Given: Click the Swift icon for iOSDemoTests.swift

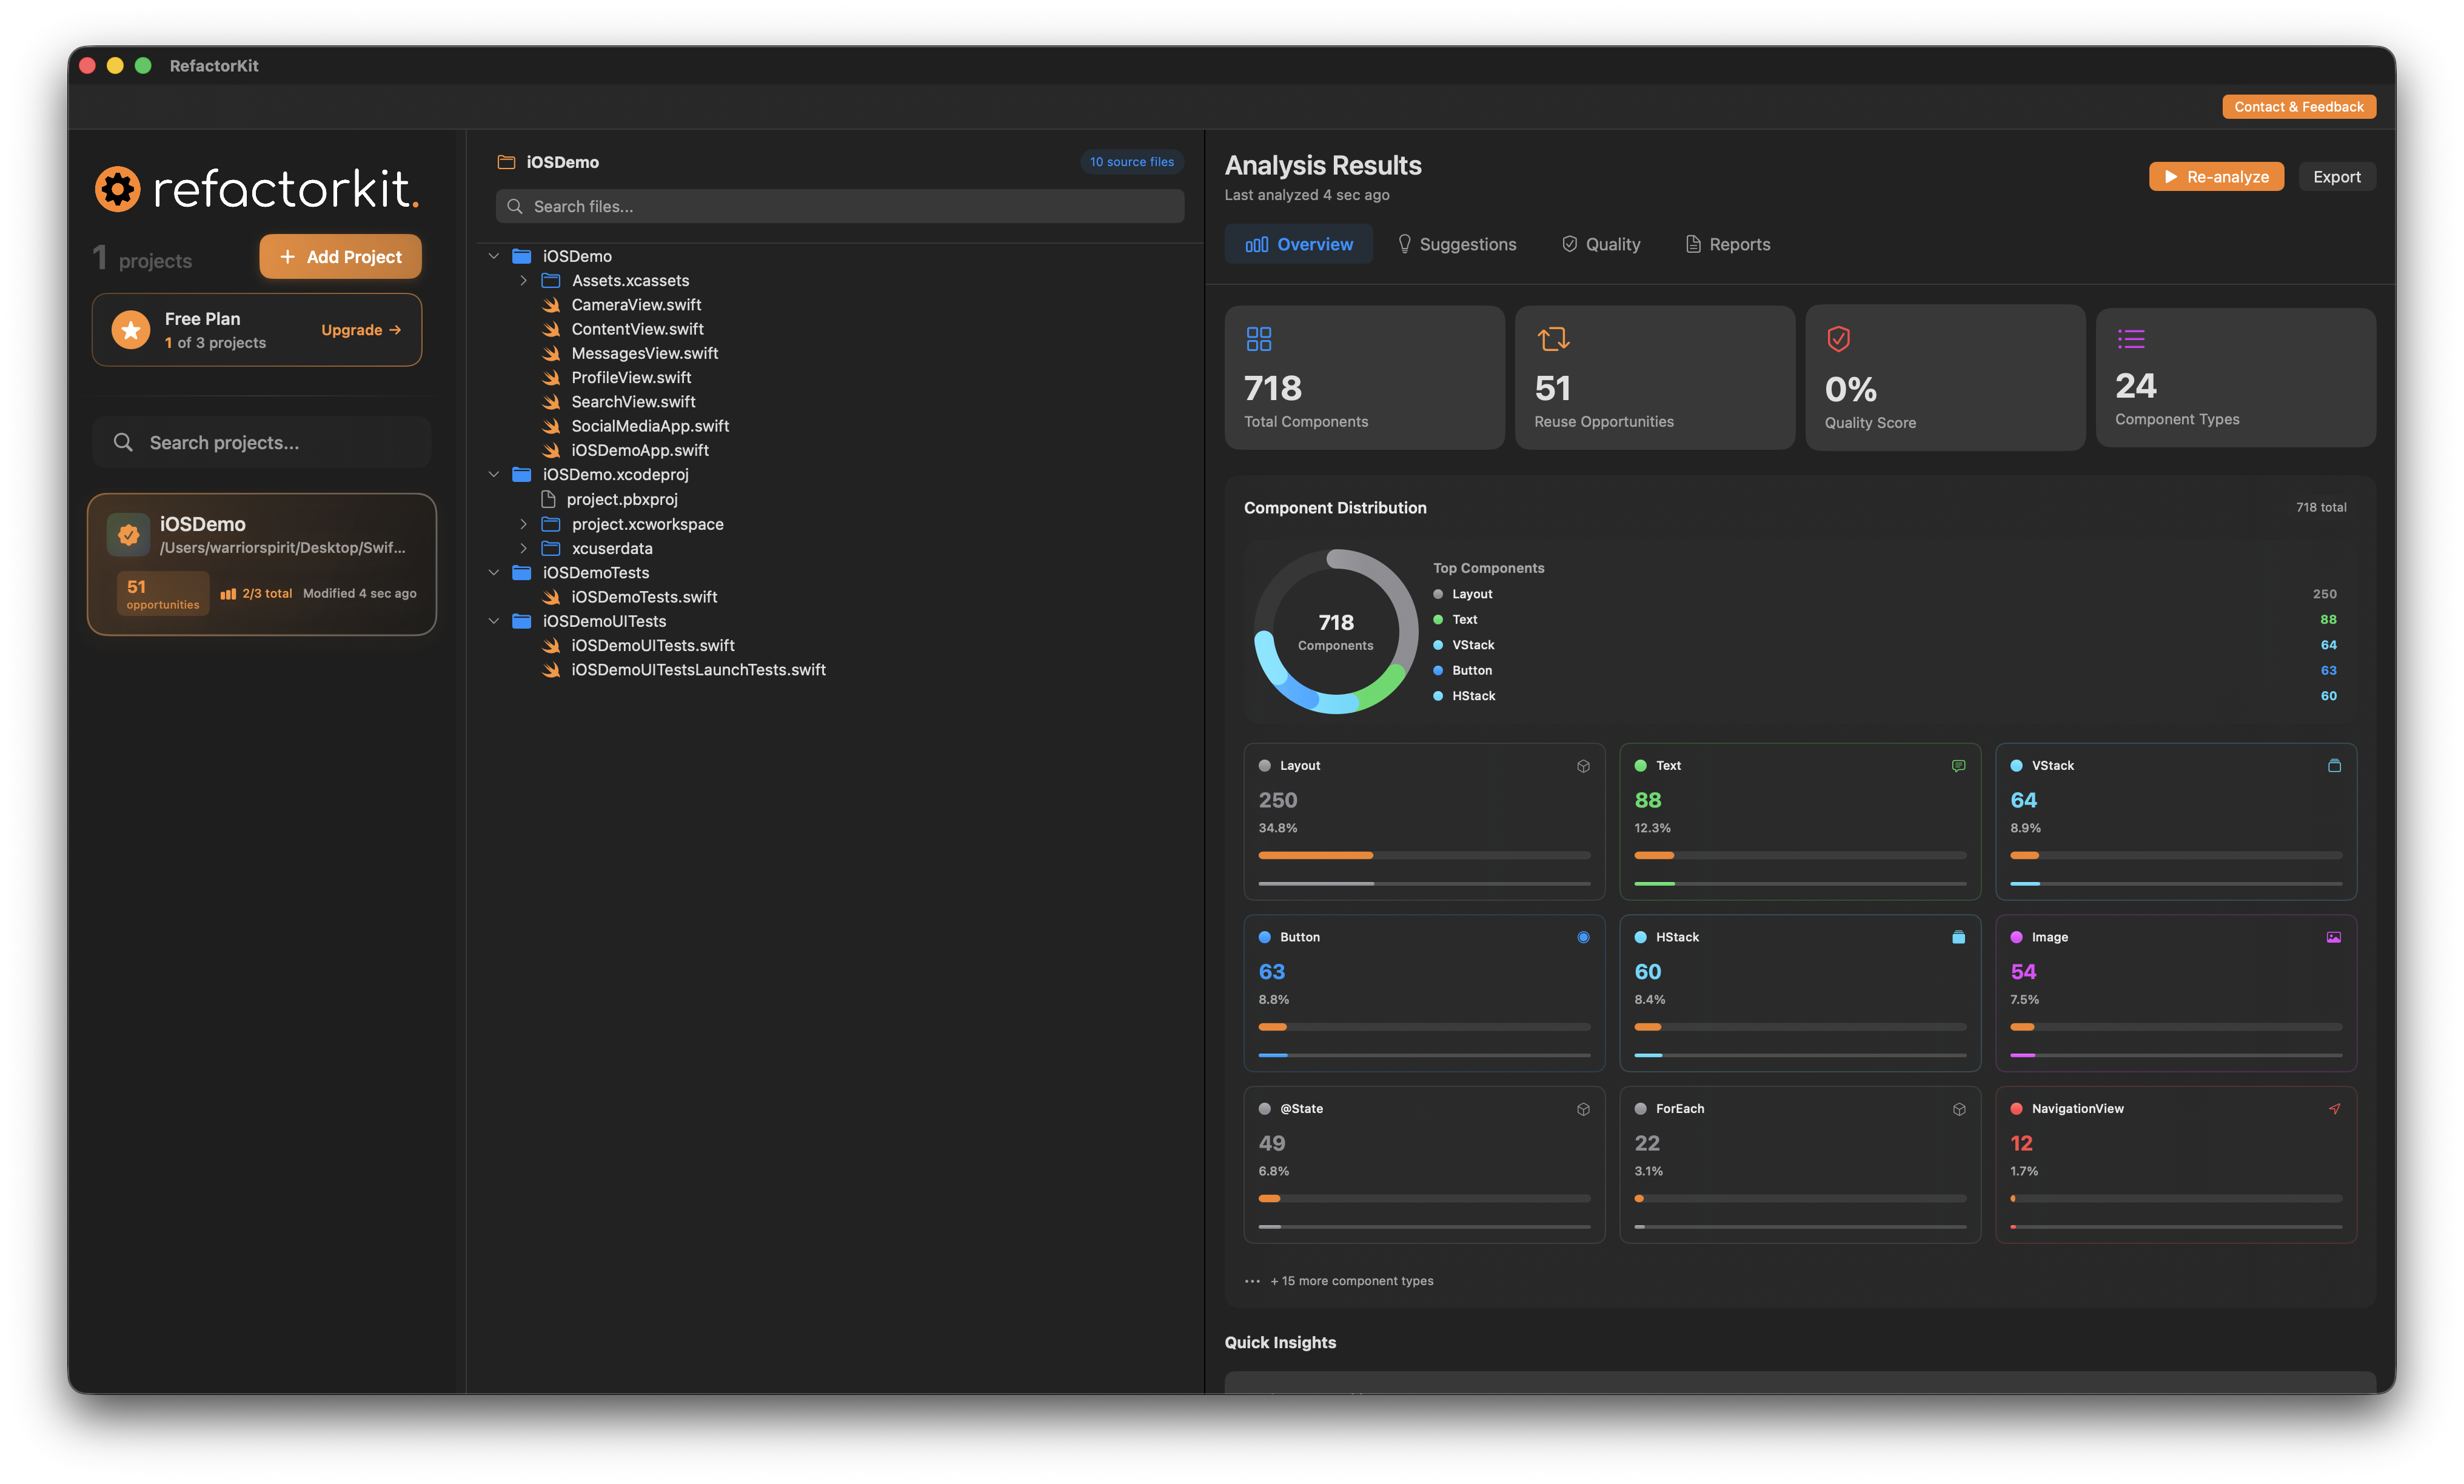Looking at the screenshot, I should pyautogui.click(x=551, y=597).
